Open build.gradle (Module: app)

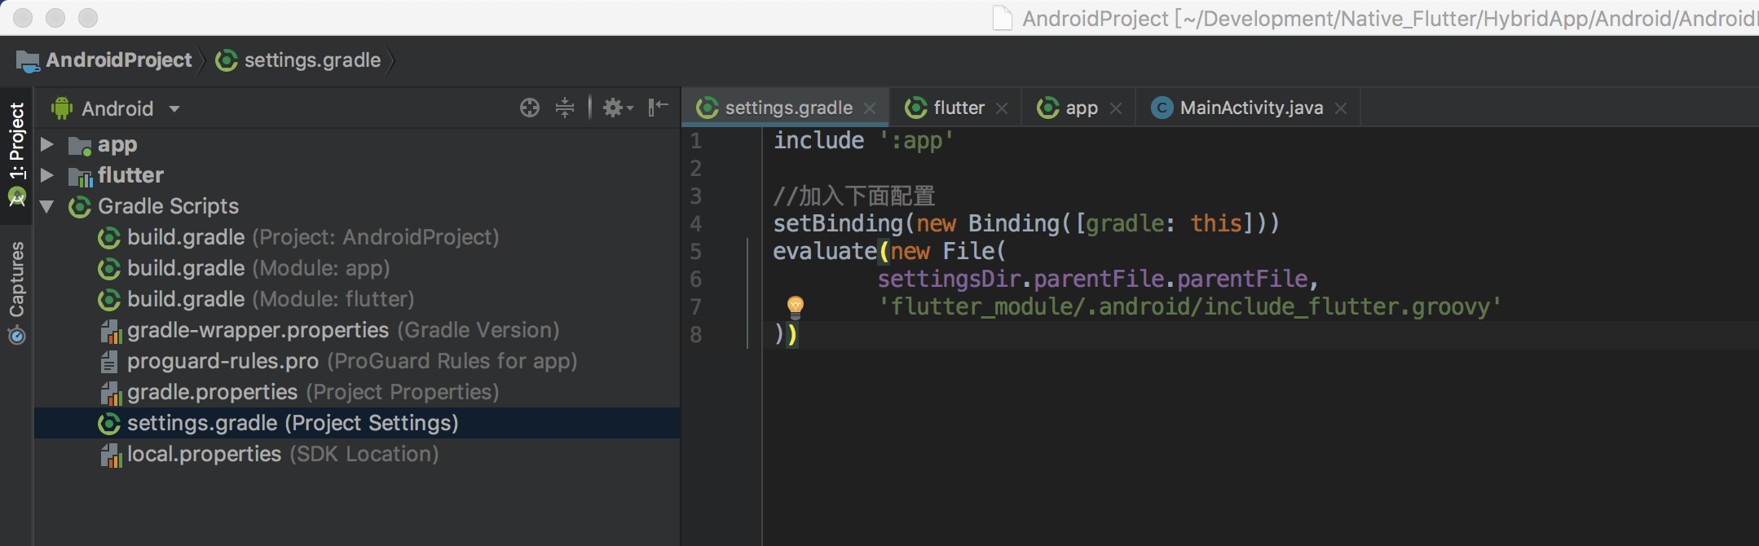click(258, 268)
